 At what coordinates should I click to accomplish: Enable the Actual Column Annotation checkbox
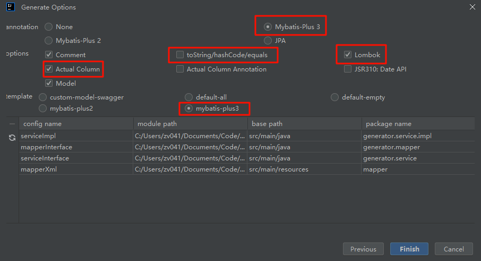(x=180, y=69)
